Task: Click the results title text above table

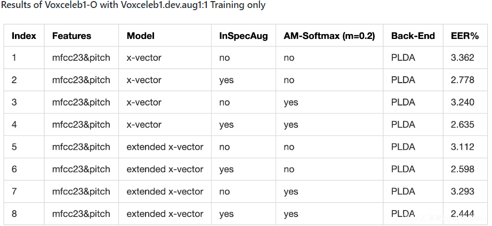Action: pyautogui.click(x=133, y=5)
